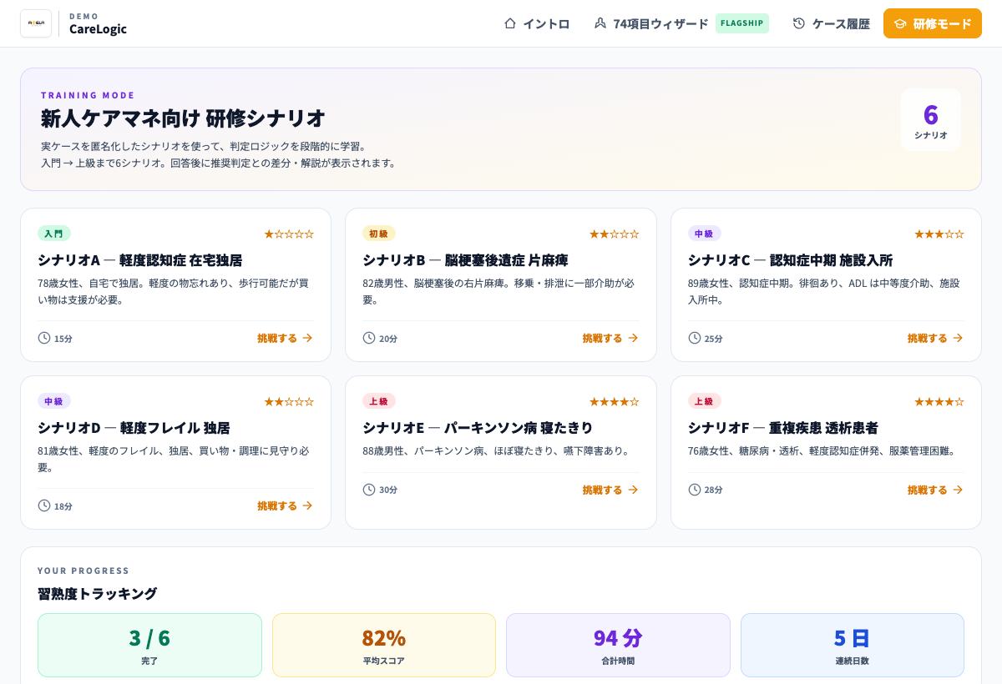The image size is (1002, 684).
Task: Click the clock icon next to 28分
Action: click(x=695, y=490)
